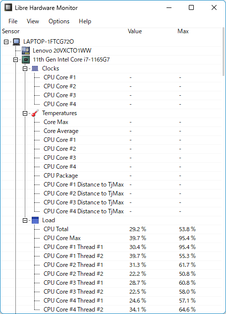Click the red thermometer Temperatures icon
226x314 pixels.
tap(35, 113)
